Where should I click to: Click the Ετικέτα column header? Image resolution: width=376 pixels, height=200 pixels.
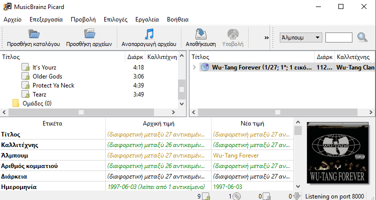(x=53, y=123)
